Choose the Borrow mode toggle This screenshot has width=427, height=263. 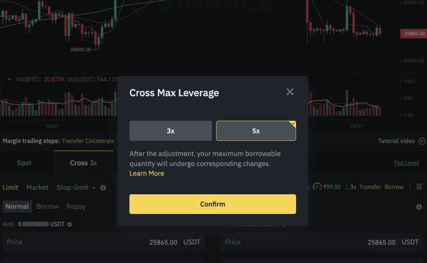(x=48, y=207)
